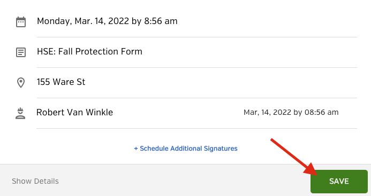Click the hard-hat worker icon
Viewport: 371px width, 196px height.
tap(20, 113)
